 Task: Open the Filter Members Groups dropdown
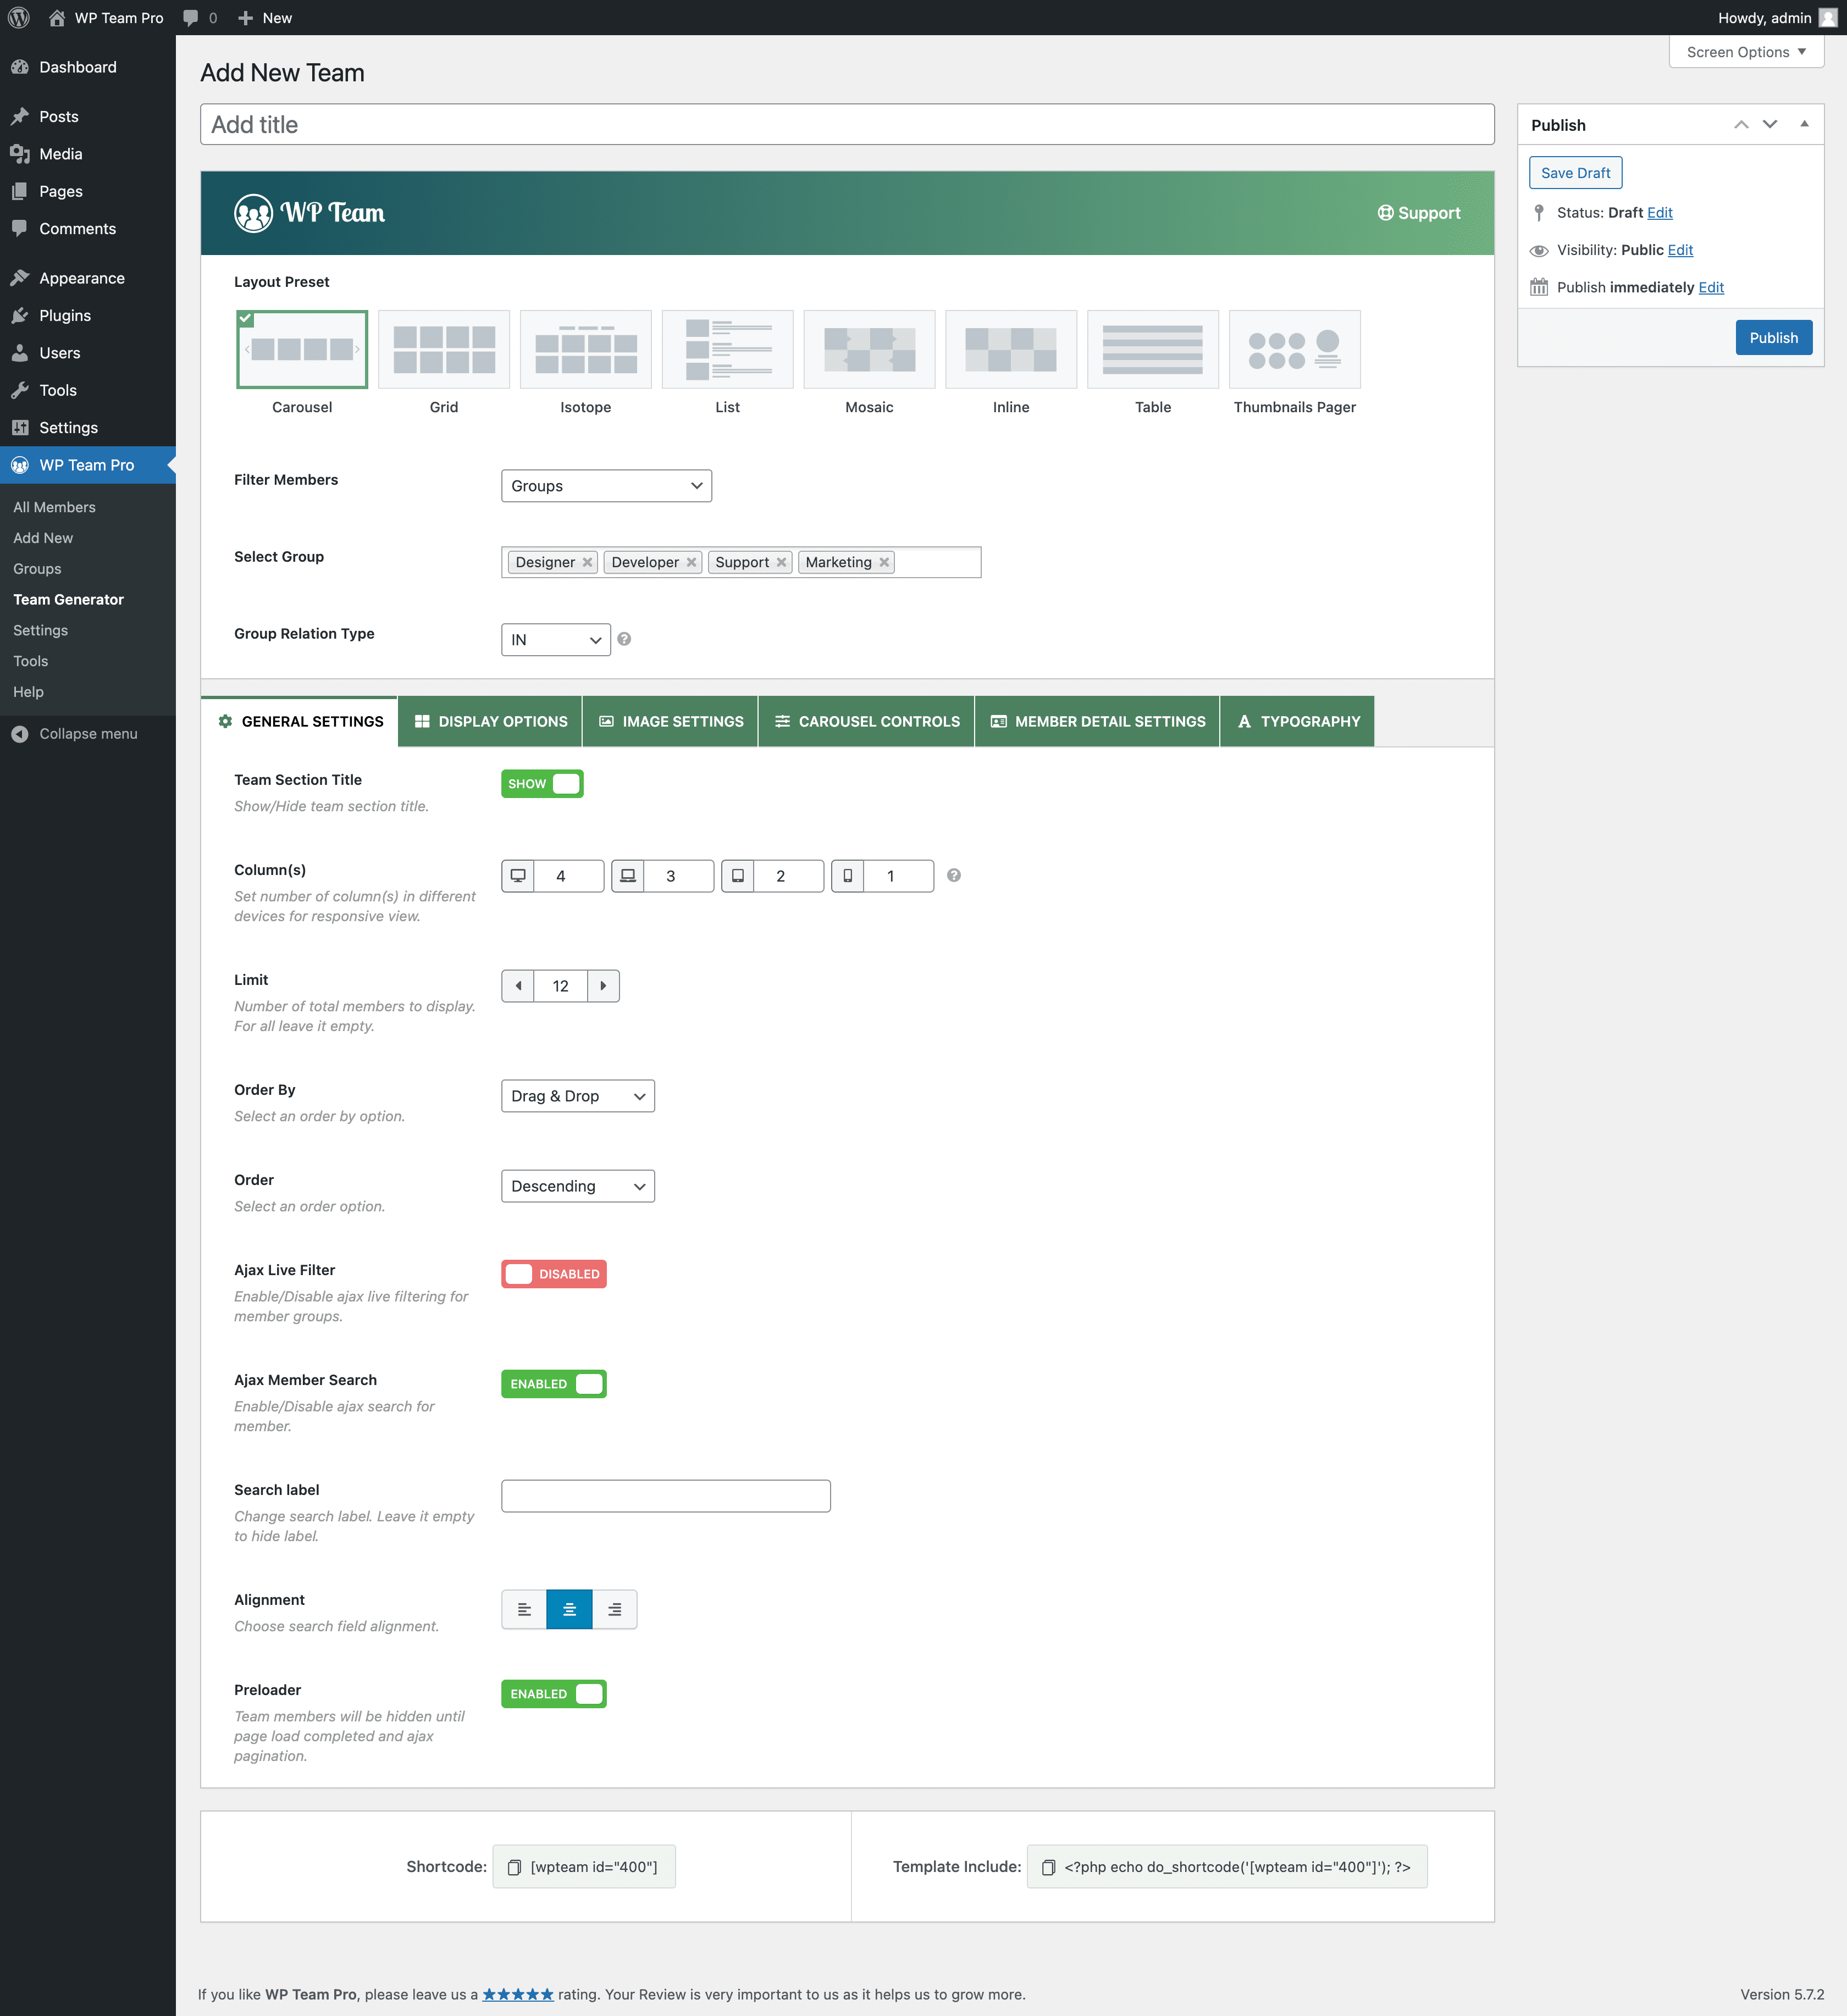click(x=606, y=486)
